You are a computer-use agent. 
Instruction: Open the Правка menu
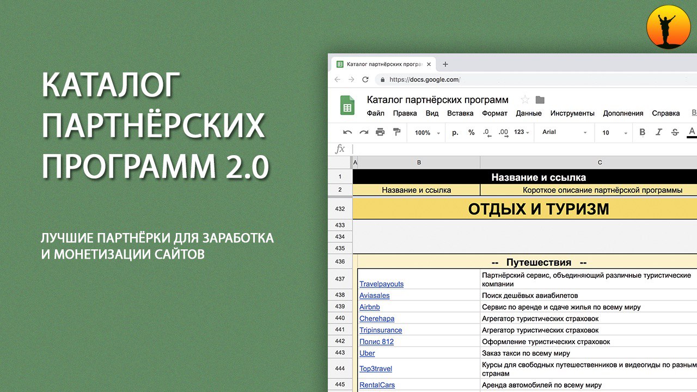405,113
